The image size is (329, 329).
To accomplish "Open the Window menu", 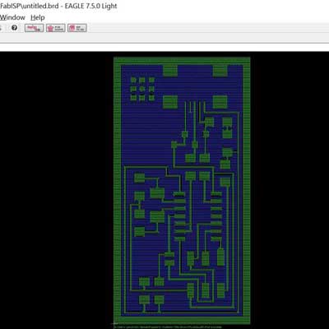I will coord(12,17).
